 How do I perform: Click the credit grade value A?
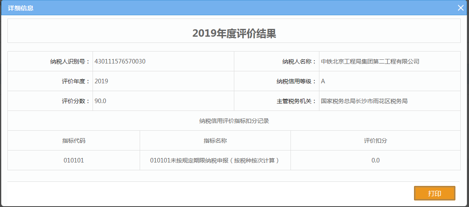tap(323, 81)
